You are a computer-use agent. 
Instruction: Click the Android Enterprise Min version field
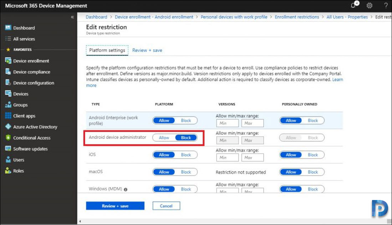[228, 123]
